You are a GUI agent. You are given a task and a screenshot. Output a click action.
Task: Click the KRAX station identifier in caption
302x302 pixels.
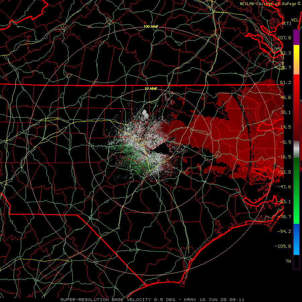pos(190,300)
